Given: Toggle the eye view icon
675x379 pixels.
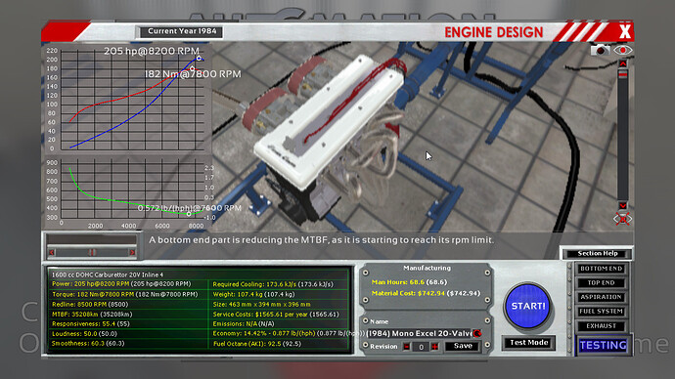Looking at the screenshot, I should click(622, 50).
